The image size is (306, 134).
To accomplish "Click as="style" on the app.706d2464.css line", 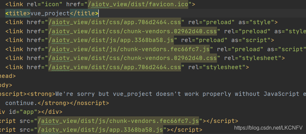I will [256, 22].
